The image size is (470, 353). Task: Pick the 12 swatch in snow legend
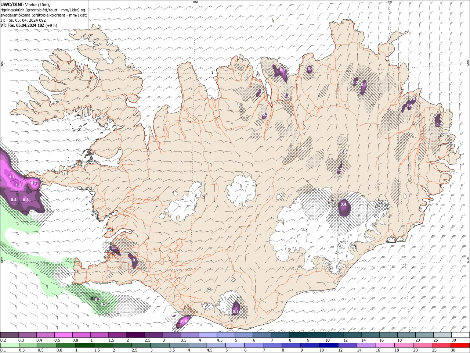[x=352, y=335]
